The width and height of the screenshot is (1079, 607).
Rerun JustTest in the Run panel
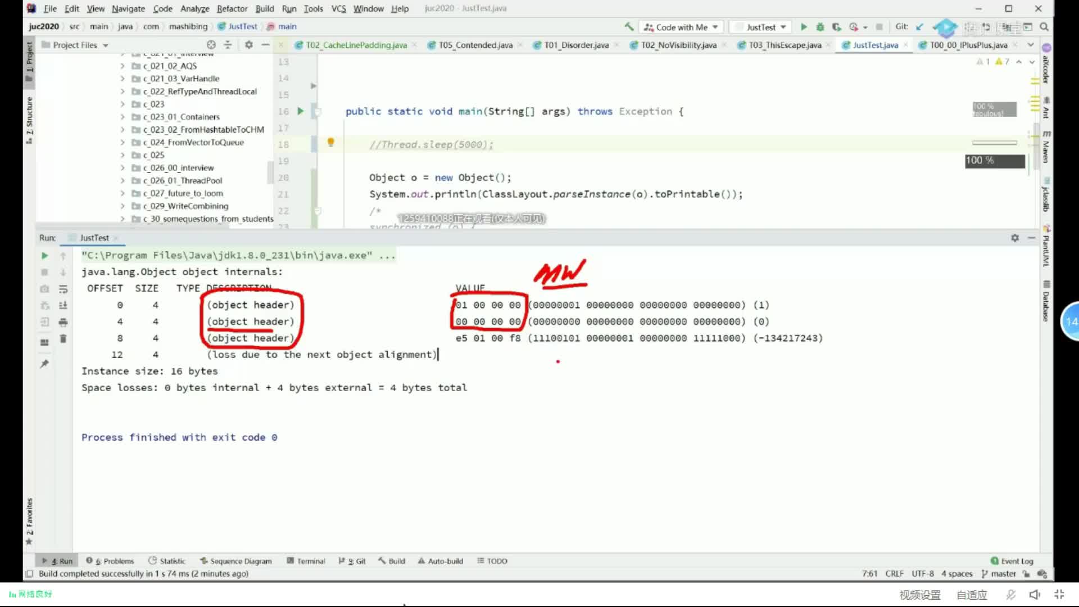44,256
